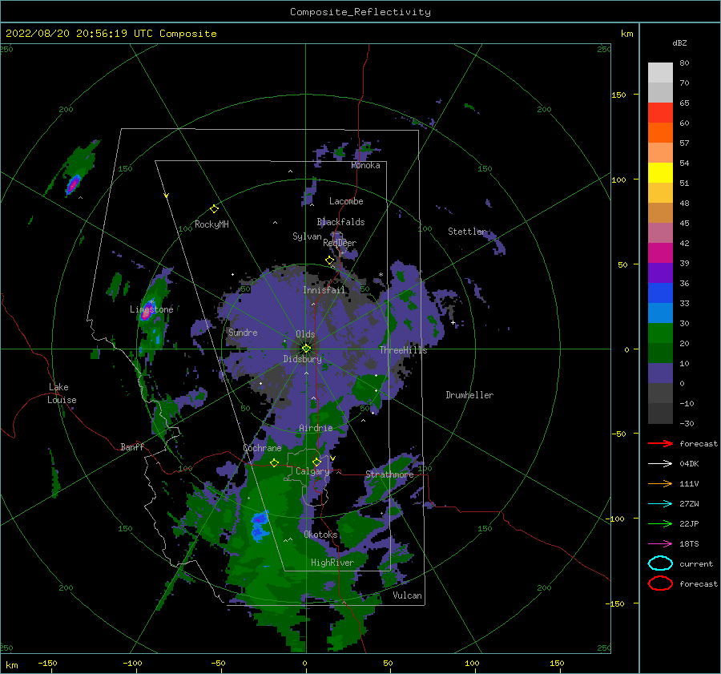Viewport: 721px width, 674px height.
Task: Select the red 60 dBZ color swatch
Action: point(660,112)
